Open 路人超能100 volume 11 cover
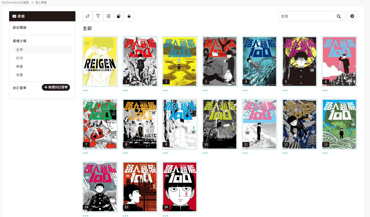The height and width of the screenshot is (217, 370). 260,124
